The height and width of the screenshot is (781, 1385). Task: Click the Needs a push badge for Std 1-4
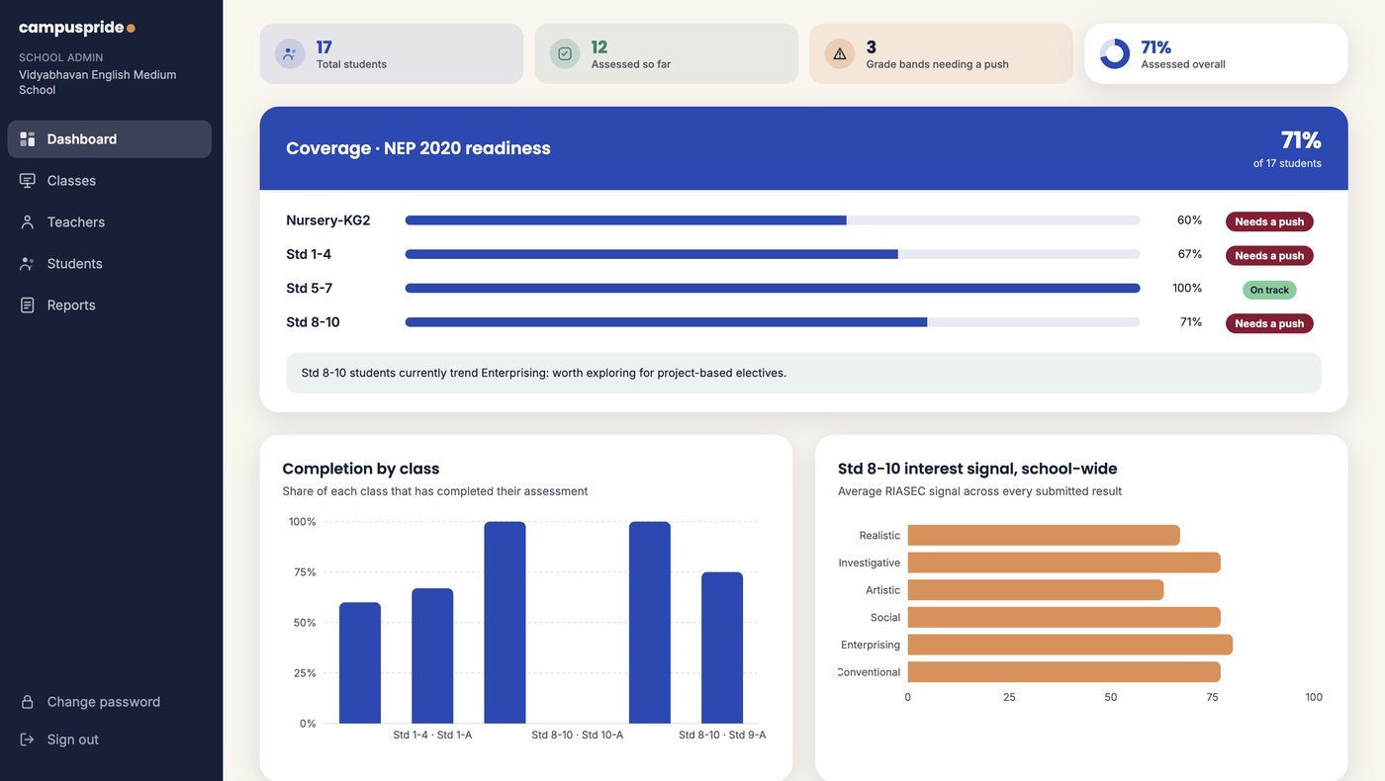click(1269, 255)
